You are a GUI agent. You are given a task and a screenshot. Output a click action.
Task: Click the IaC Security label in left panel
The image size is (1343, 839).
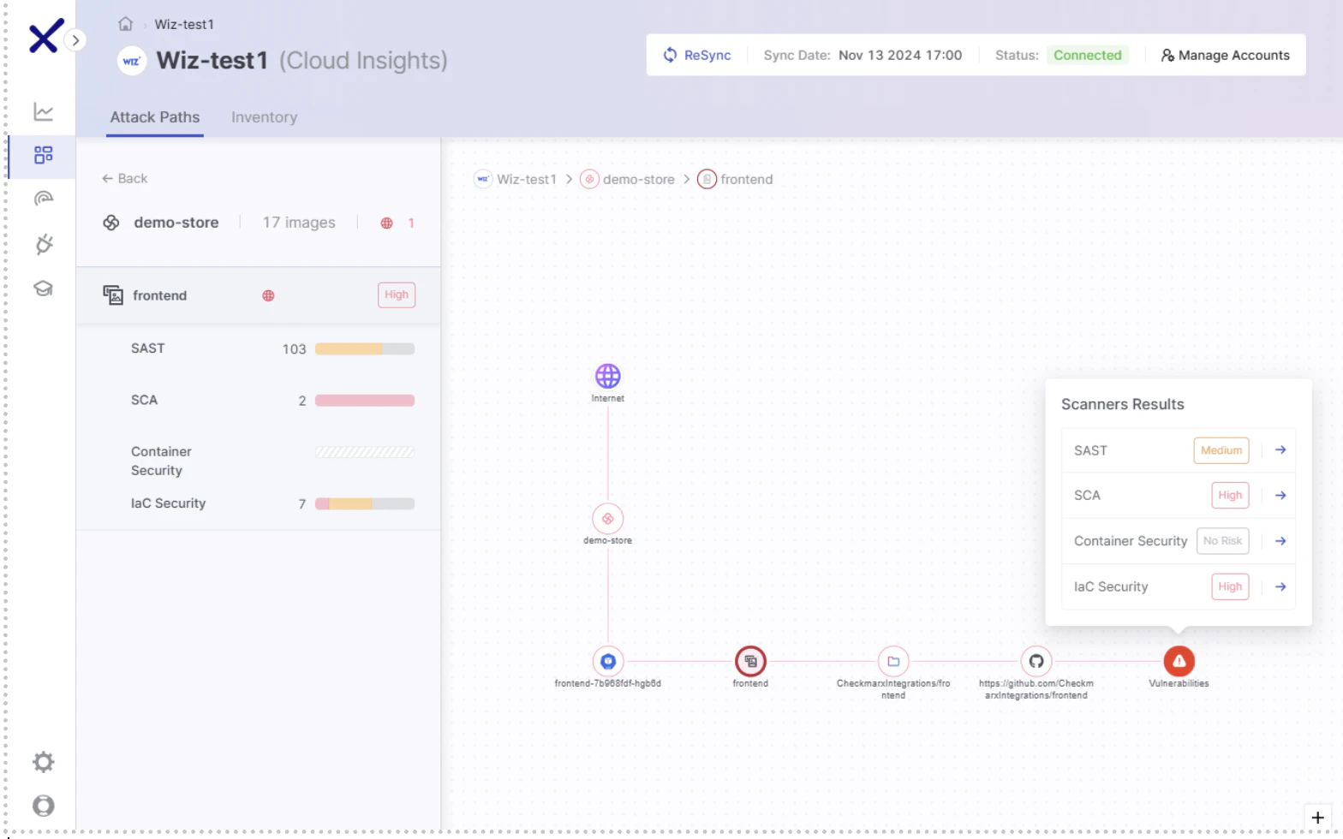pos(168,503)
